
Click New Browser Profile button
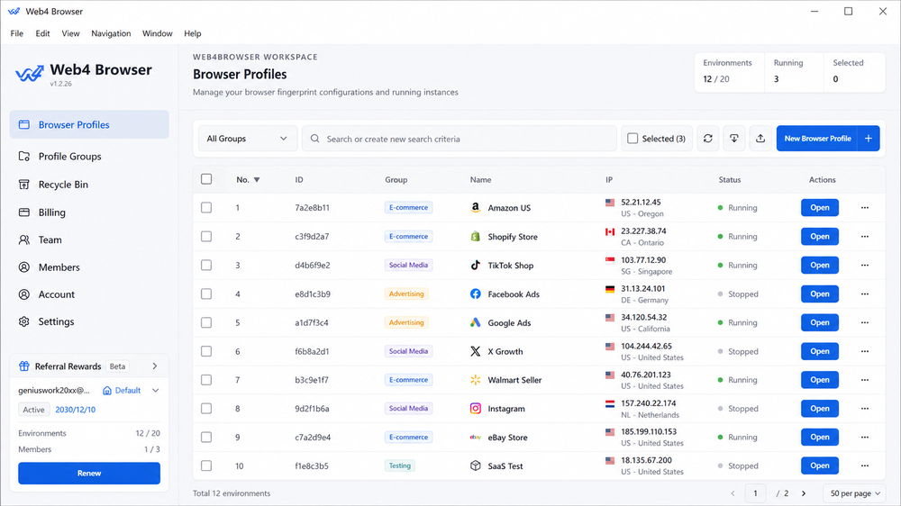point(816,139)
